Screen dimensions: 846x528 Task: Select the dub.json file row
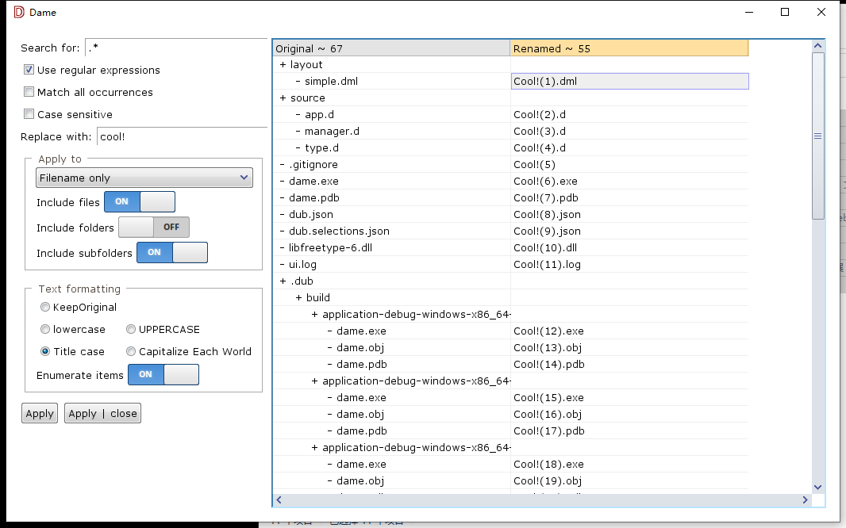pos(391,214)
